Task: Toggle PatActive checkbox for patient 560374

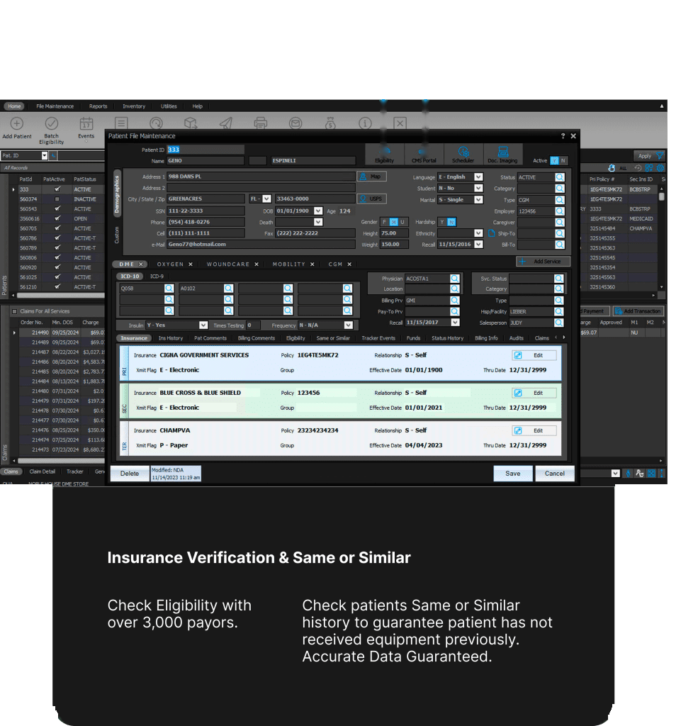Action: tap(57, 199)
